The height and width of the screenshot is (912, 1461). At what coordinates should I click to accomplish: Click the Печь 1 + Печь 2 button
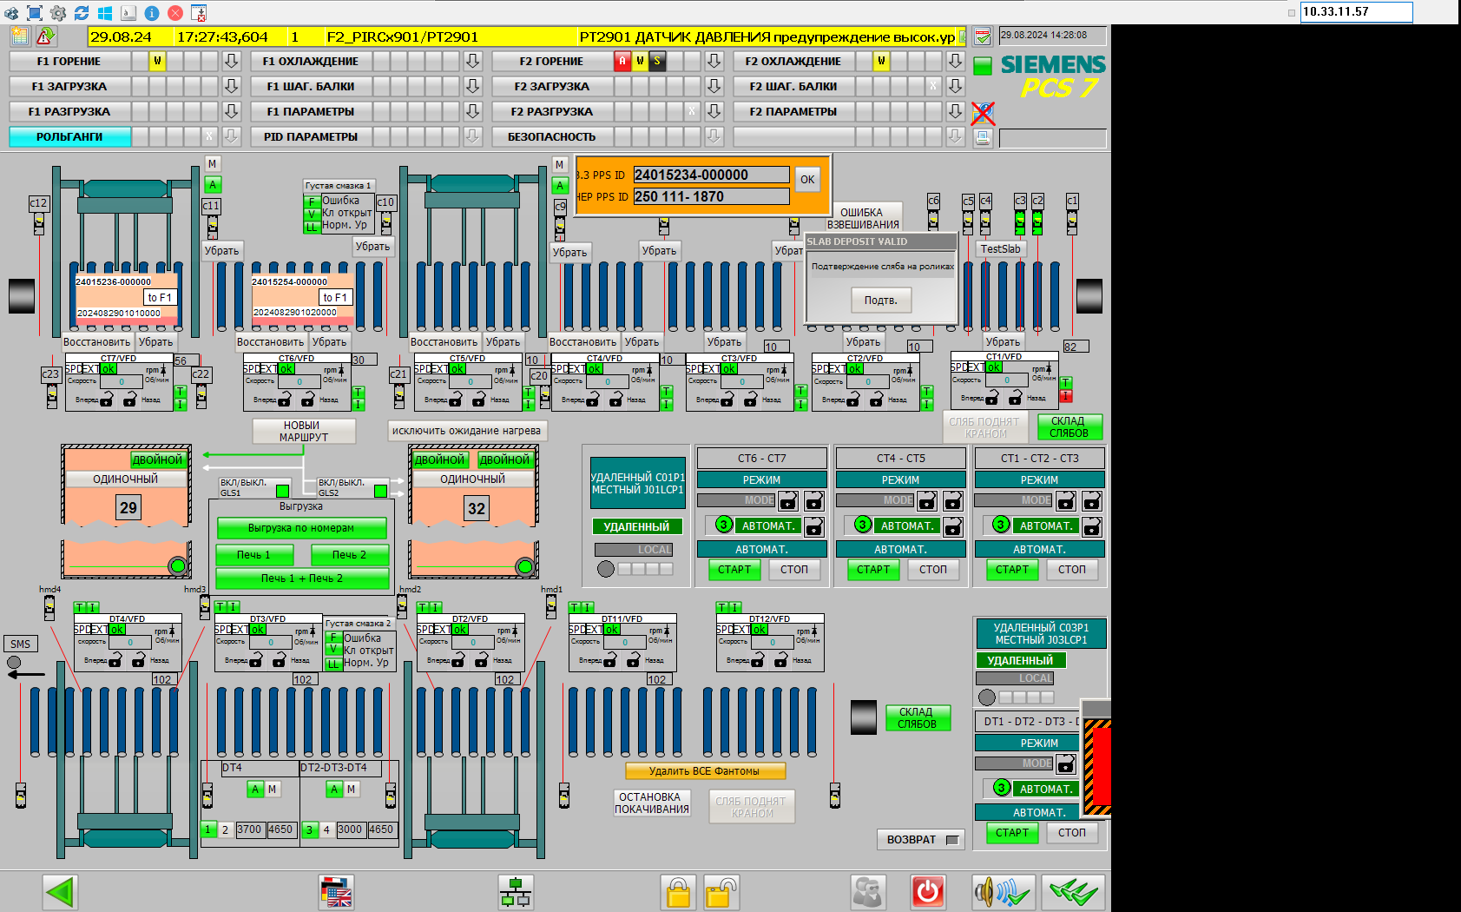pyautogui.click(x=301, y=578)
